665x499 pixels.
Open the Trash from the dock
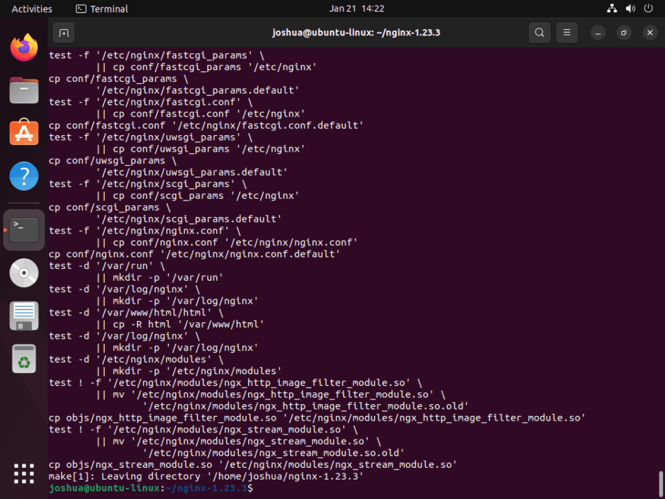click(24, 359)
